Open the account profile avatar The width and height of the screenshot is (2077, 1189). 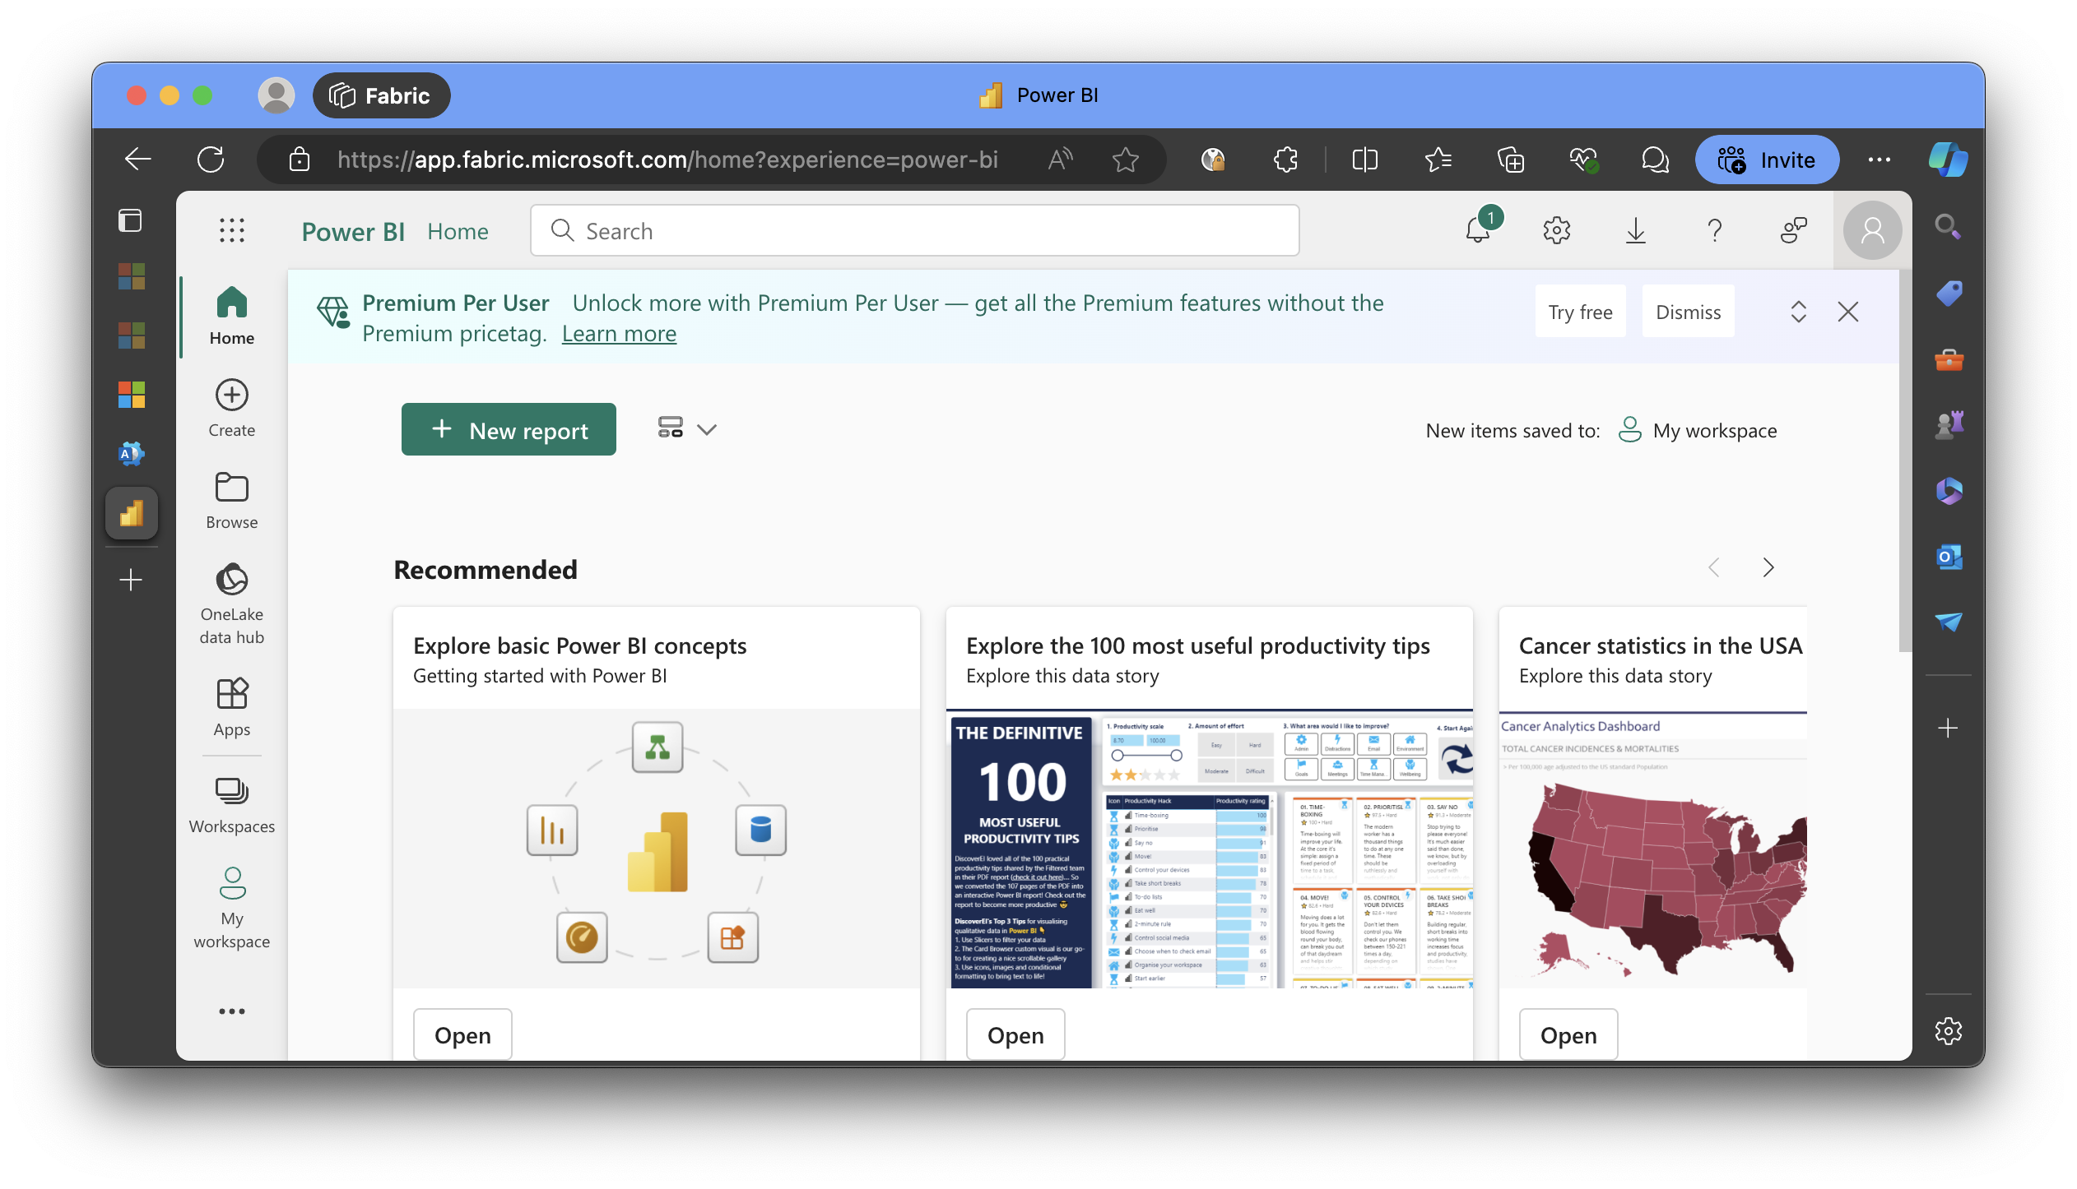click(x=1872, y=230)
